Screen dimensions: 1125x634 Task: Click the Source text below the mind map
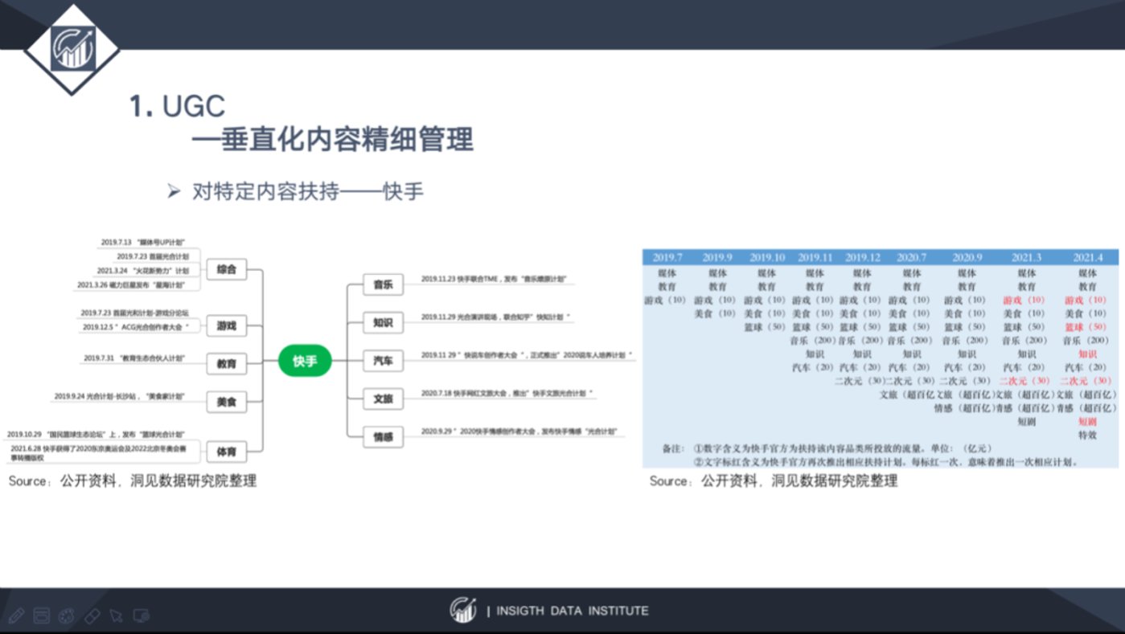click(133, 481)
